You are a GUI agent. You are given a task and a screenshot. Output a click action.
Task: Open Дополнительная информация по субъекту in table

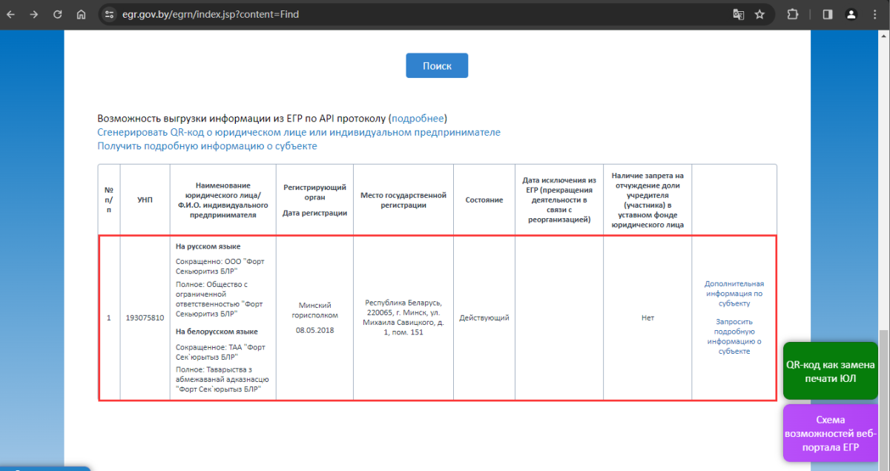pos(734,293)
